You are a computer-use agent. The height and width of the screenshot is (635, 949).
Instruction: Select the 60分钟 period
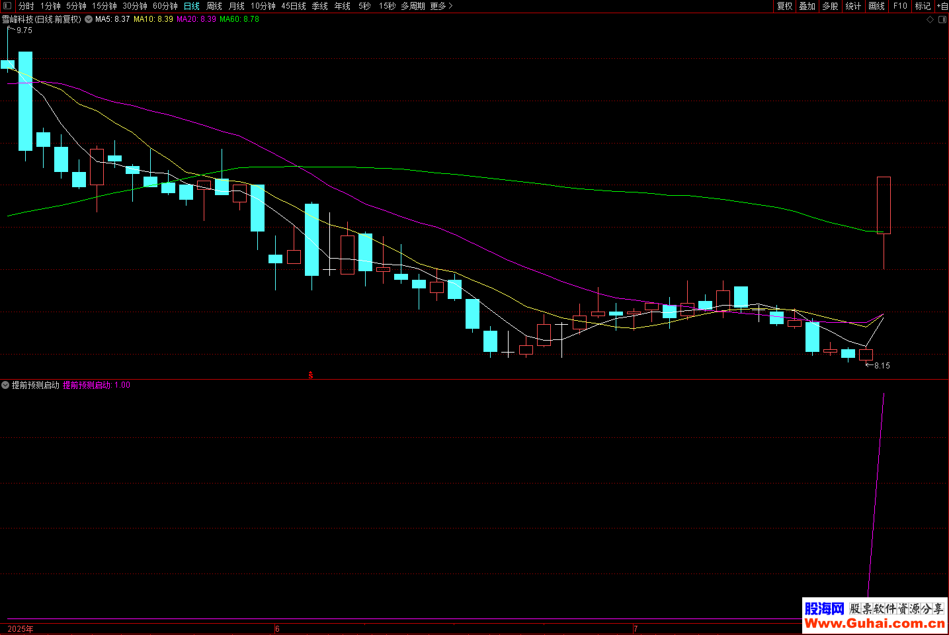(165, 6)
